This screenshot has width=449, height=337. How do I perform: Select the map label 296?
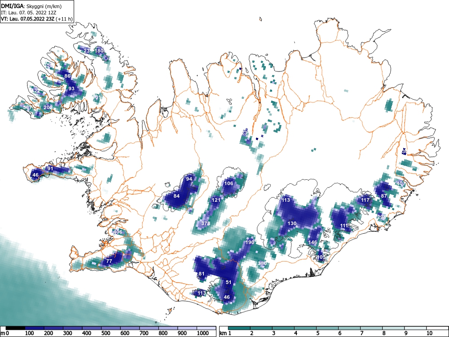[x=381, y=217]
